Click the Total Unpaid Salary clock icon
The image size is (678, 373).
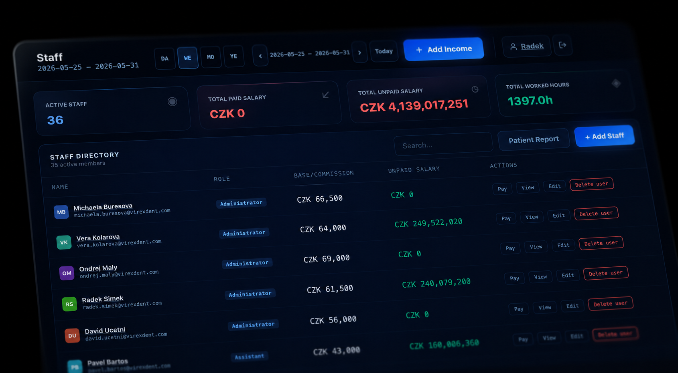(x=475, y=89)
